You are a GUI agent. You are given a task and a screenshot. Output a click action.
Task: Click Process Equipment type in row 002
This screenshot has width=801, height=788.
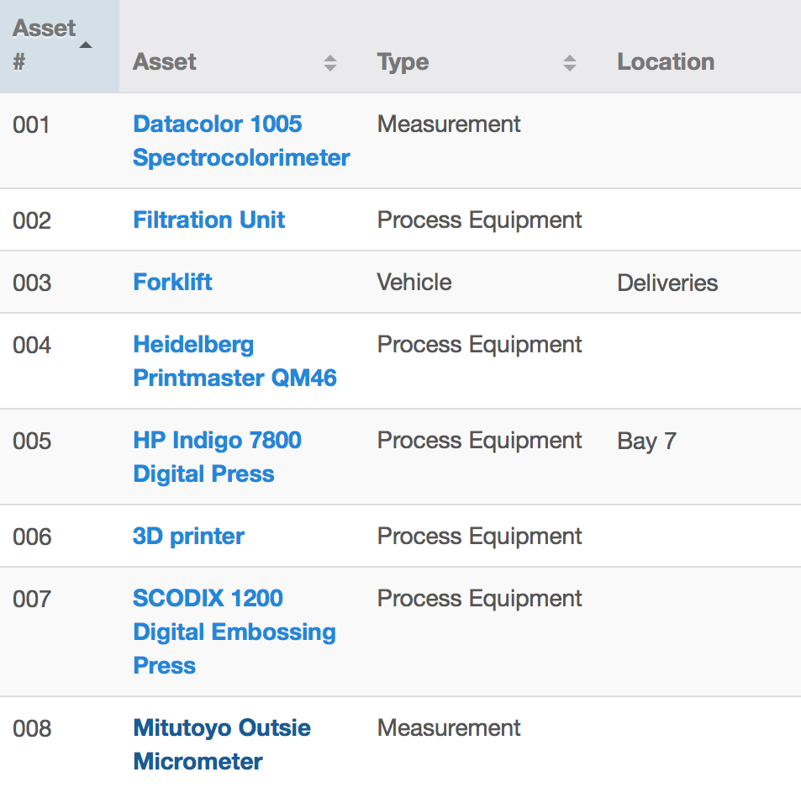(479, 220)
